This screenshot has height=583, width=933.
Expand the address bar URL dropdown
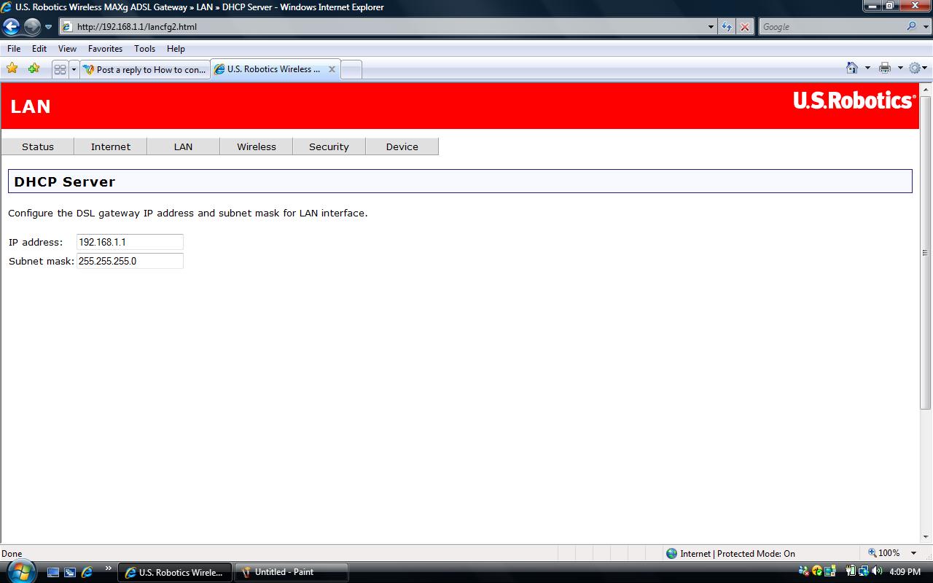tap(711, 27)
